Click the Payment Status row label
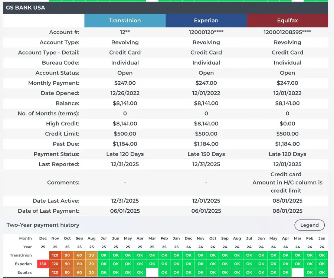Viewport: 334px width, 278px height. click(56, 154)
